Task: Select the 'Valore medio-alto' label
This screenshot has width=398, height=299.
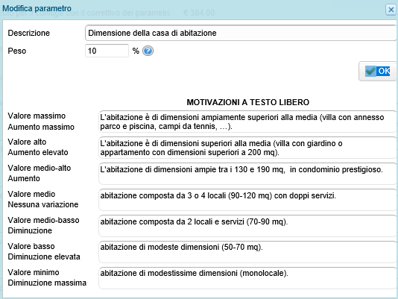Action: tap(40, 168)
